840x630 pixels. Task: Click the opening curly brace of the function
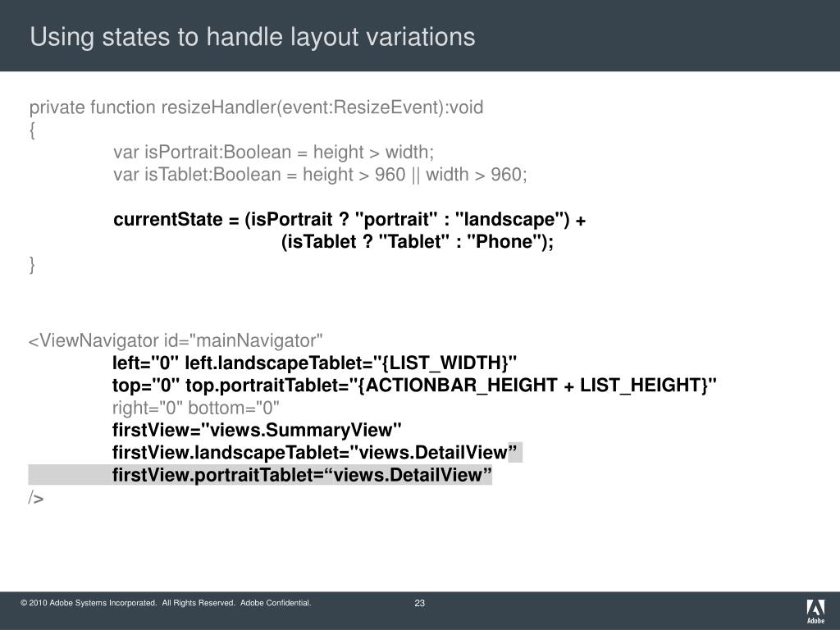[32, 130]
